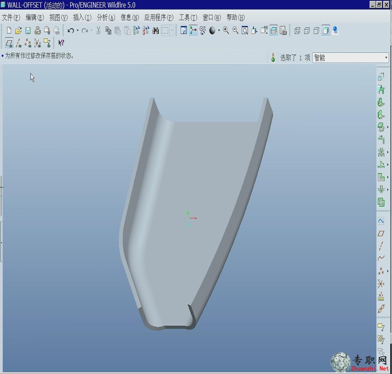Toggle datum planes visibility
Image resolution: width=392 pixels, height=374 pixels.
pyautogui.click(x=9, y=43)
